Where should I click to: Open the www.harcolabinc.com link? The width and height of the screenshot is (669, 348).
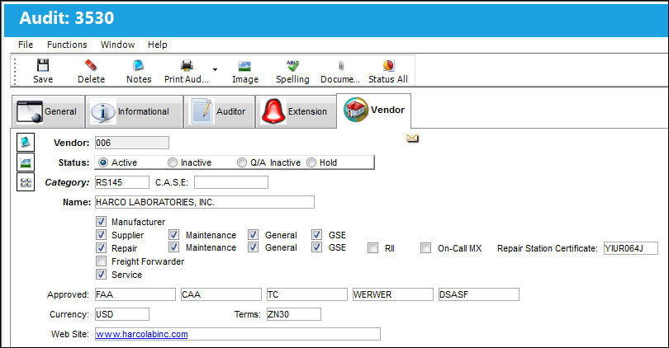tap(142, 334)
